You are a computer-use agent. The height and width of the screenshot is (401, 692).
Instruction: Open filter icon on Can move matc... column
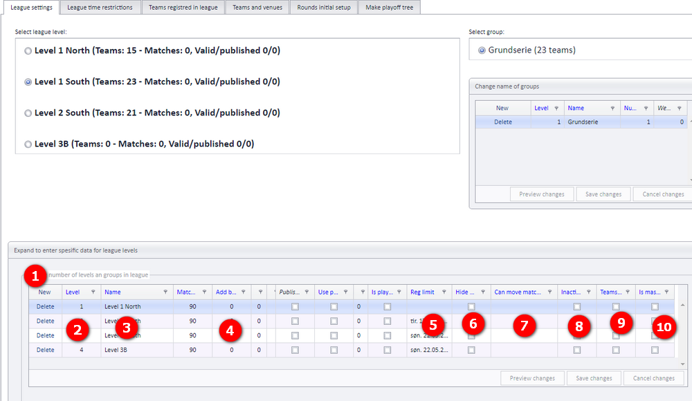[550, 292]
